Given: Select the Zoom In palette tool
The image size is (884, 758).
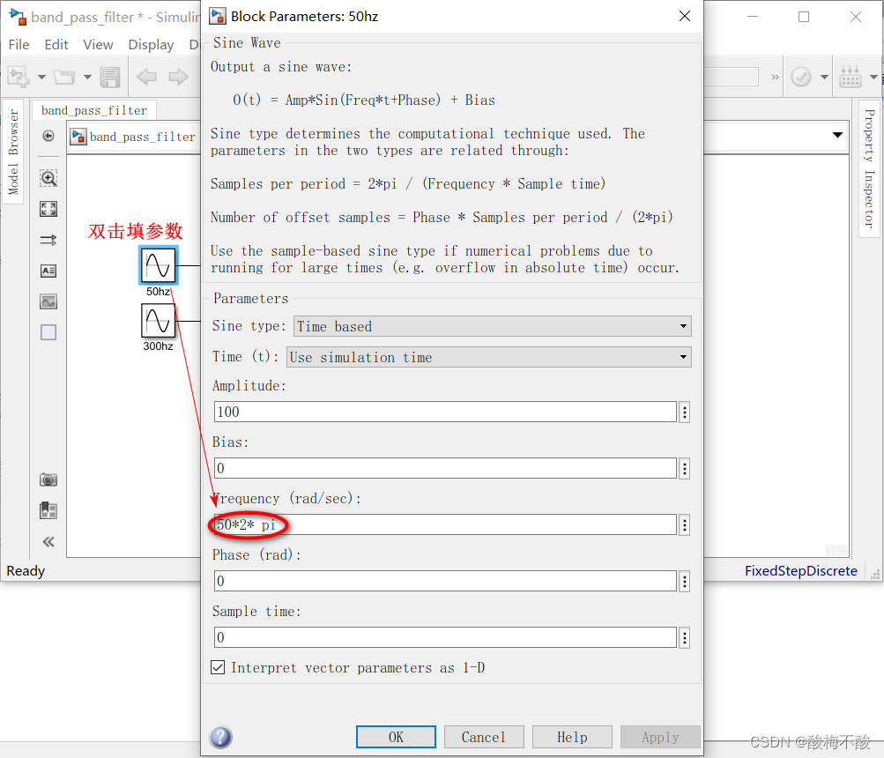Looking at the screenshot, I should [48, 178].
